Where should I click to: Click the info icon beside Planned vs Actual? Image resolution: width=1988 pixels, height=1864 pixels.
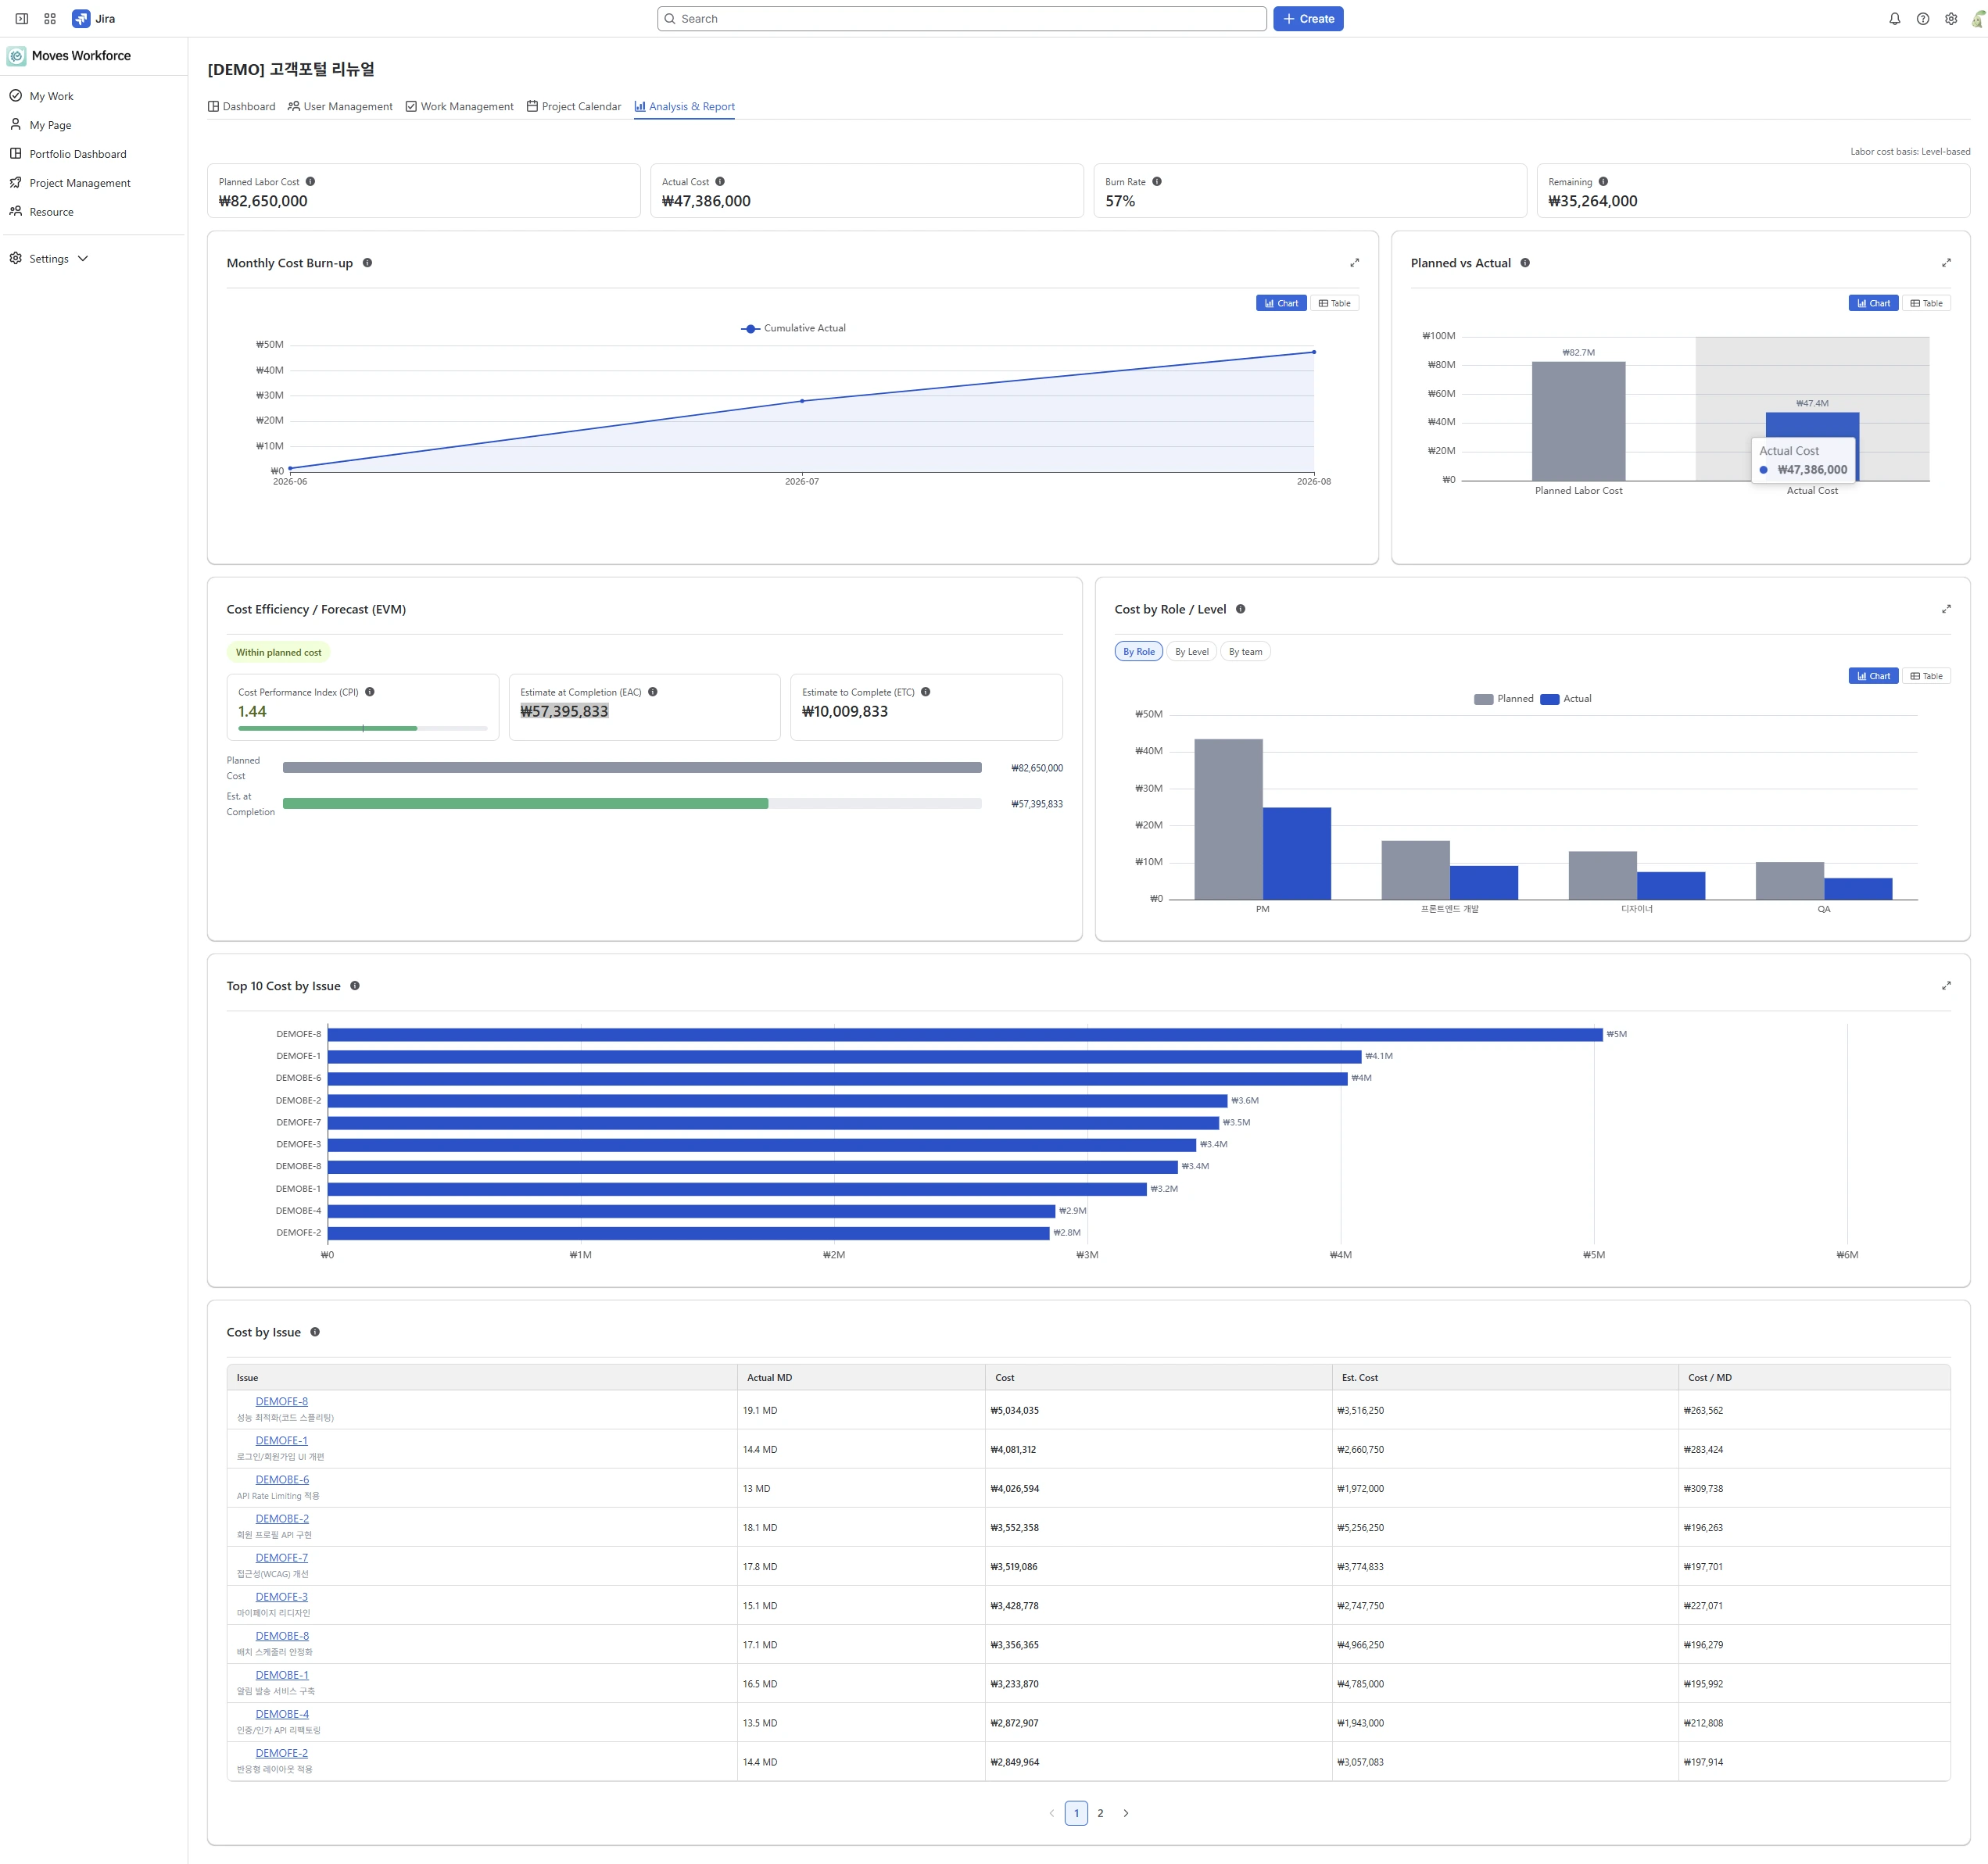click(1525, 263)
